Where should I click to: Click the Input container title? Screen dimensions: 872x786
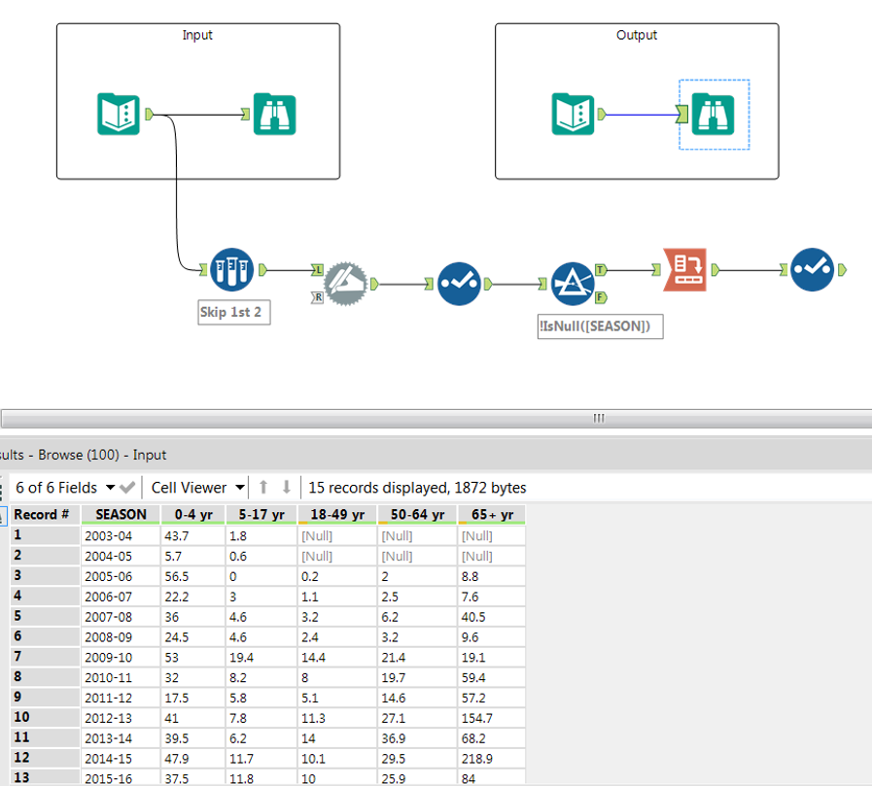pyautogui.click(x=197, y=35)
